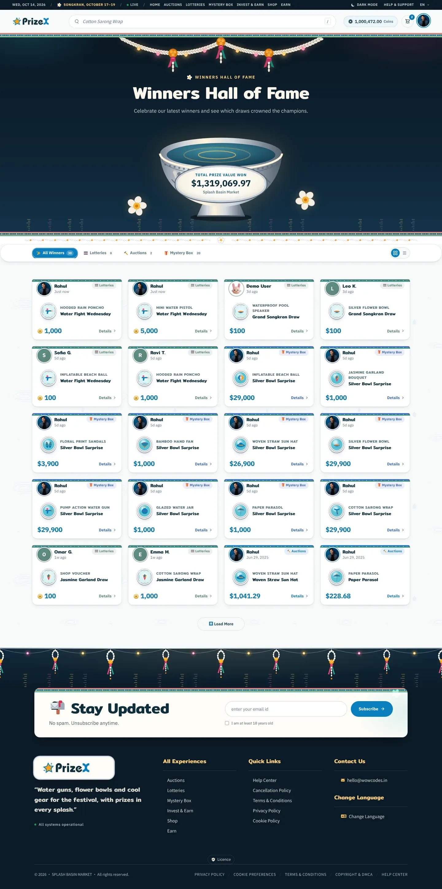442x889 pixels.
Task: Open Auctions in top navigation
Action: pyautogui.click(x=173, y=5)
